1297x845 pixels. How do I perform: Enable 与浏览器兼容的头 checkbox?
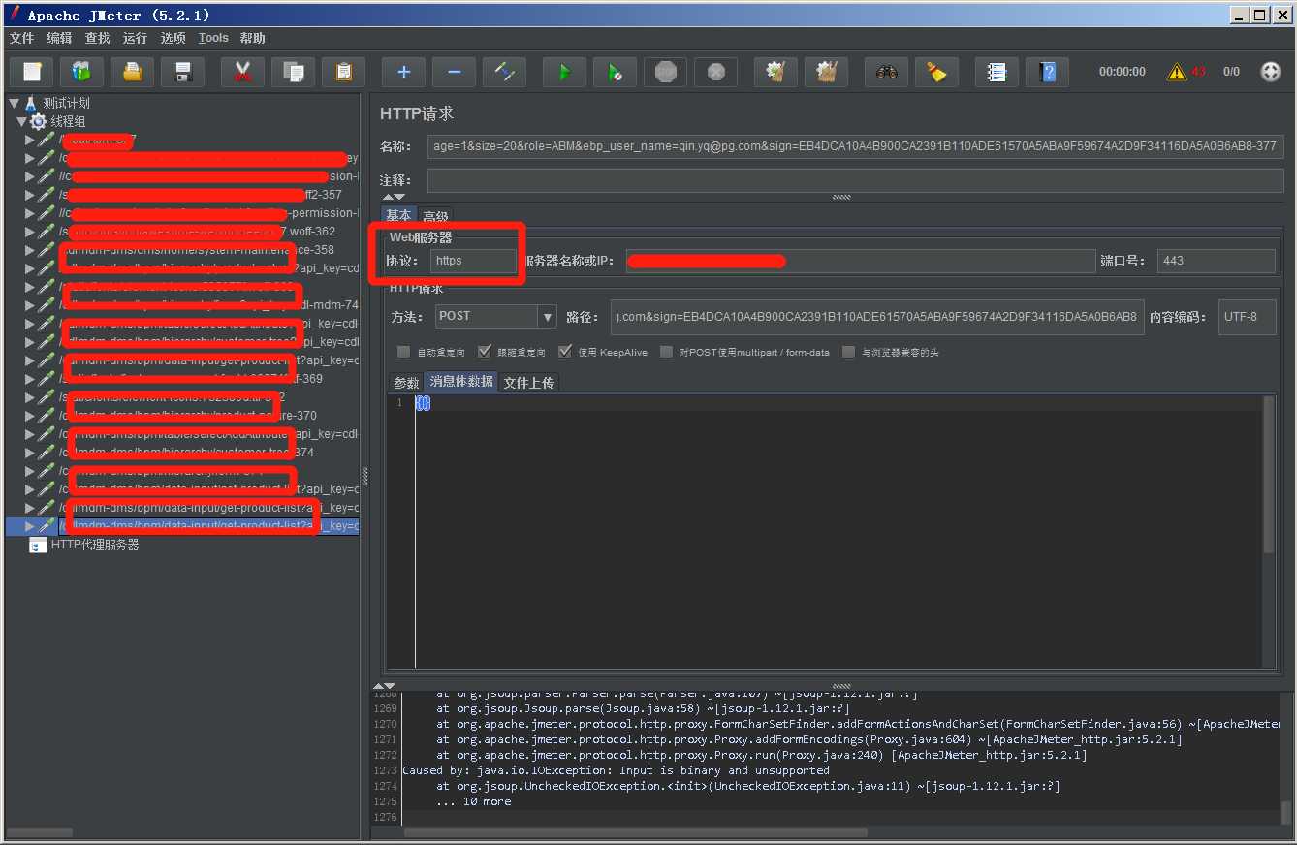pyautogui.click(x=849, y=352)
